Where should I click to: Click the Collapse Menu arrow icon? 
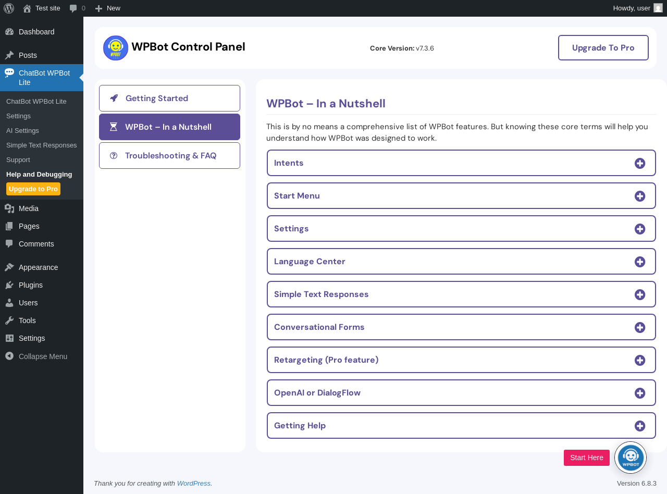(x=9, y=356)
